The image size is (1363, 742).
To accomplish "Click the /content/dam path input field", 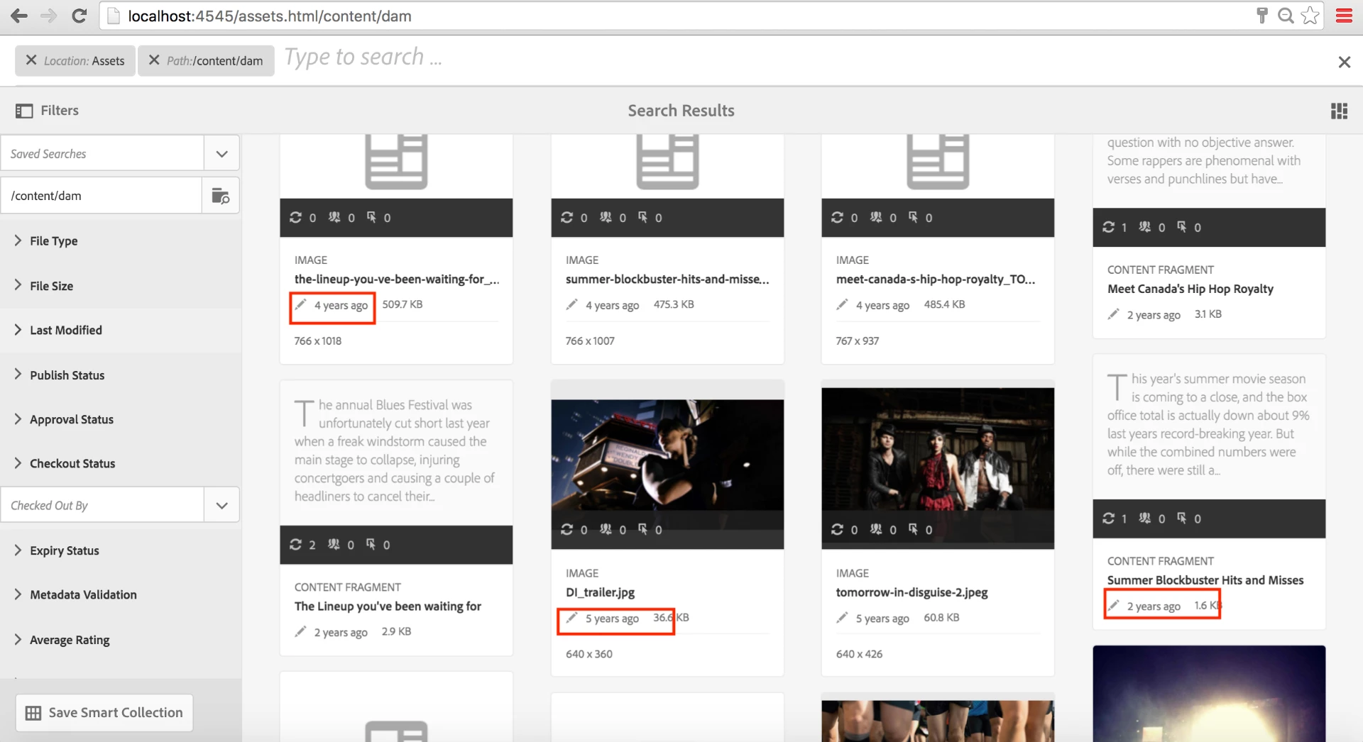I will [102, 196].
